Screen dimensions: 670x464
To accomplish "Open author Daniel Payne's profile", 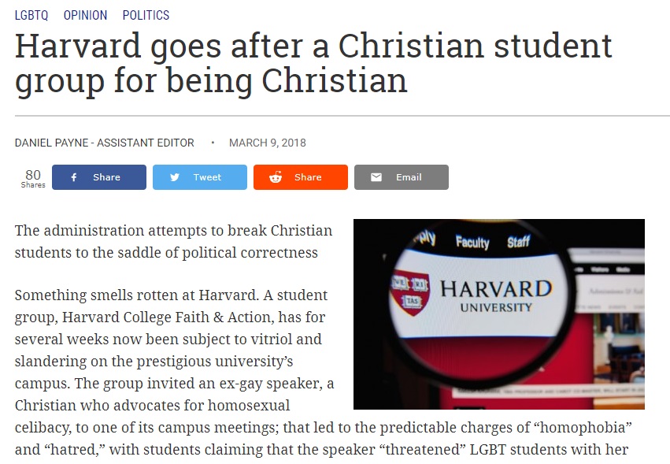I will point(104,143).
